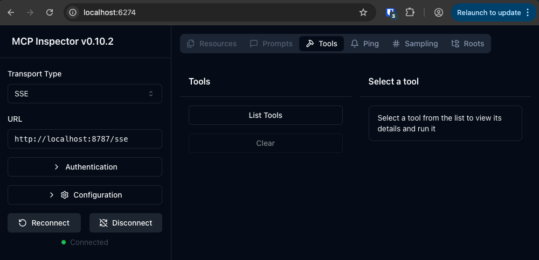Open the browser extensions puzzle icon
This screenshot has height=260, width=539.
[410, 12]
